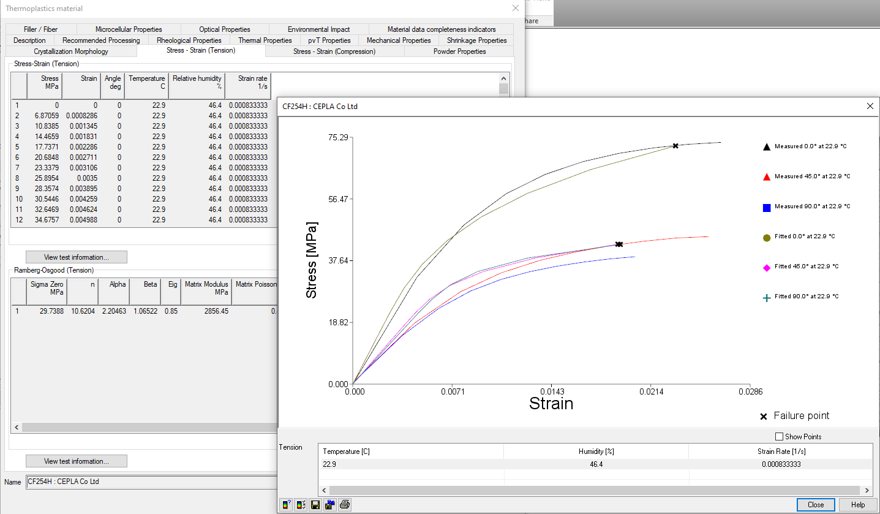Open the Mechanical Properties tab
Viewport: 880px width, 514px height.
point(399,40)
